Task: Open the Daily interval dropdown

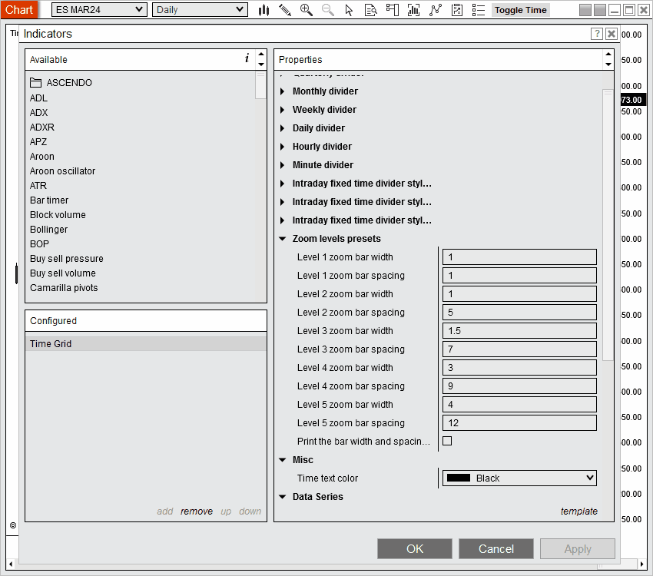Action: pos(200,10)
